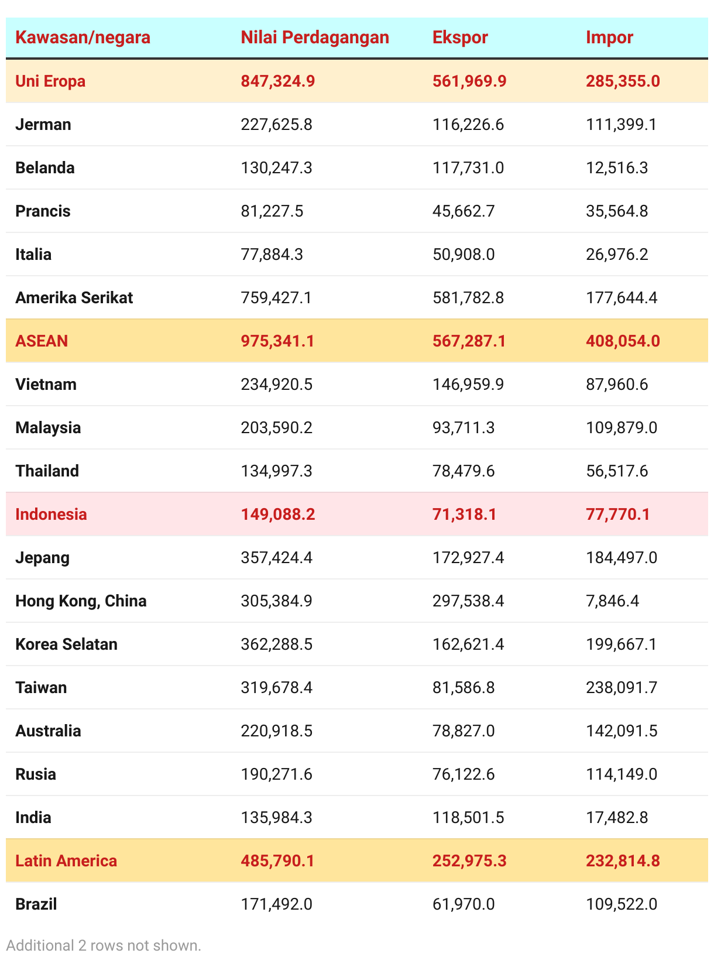Click the Indonesia row label
Image resolution: width=714 pixels, height=960 pixels.
tap(51, 514)
